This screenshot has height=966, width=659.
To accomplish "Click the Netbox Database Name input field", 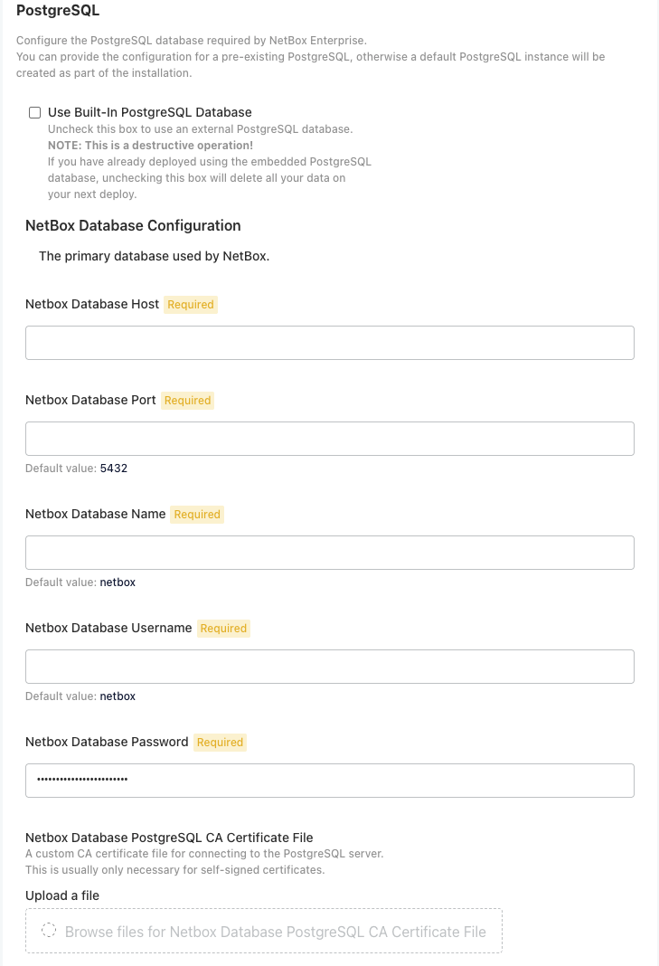I will 329,552.
